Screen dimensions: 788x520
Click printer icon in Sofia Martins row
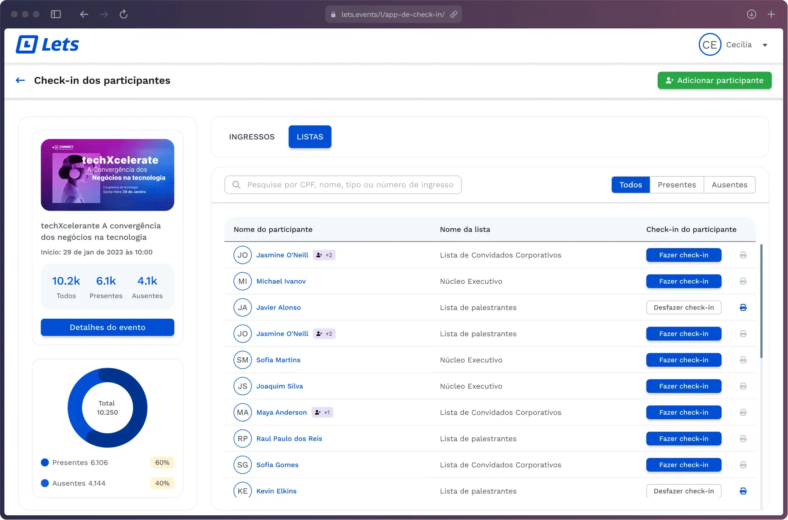pos(743,360)
